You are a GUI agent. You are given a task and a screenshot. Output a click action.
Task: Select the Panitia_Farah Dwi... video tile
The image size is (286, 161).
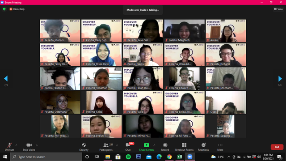click(143, 79)
